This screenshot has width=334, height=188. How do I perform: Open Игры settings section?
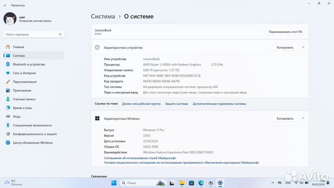(34, 117)
